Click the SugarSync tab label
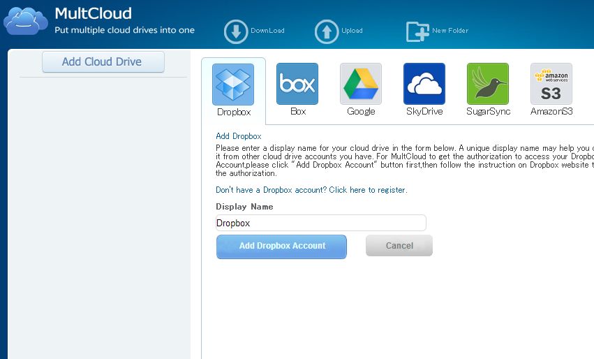Viewport: 594px width, 359px height. tap(489, 112)
